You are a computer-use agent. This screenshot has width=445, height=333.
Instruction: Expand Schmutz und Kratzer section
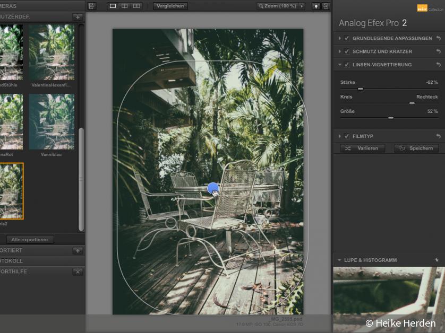(339, 51)
